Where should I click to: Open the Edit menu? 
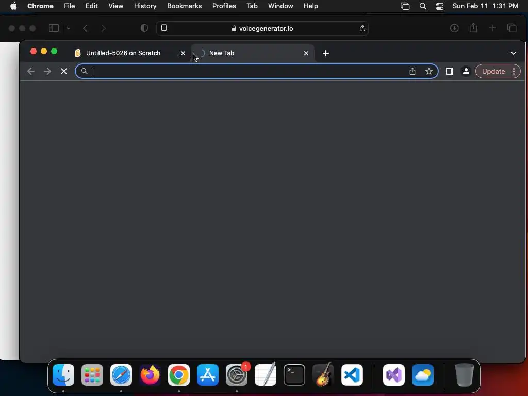[x=91, y=6]
